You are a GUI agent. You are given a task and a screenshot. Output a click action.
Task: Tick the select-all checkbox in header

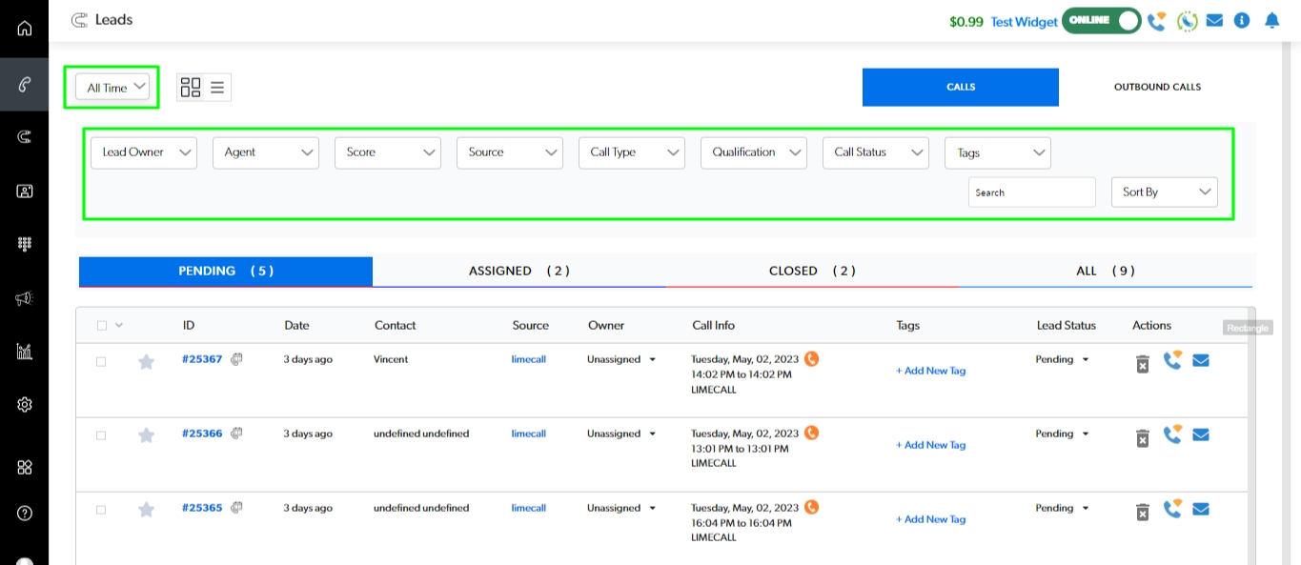point(102,326)
